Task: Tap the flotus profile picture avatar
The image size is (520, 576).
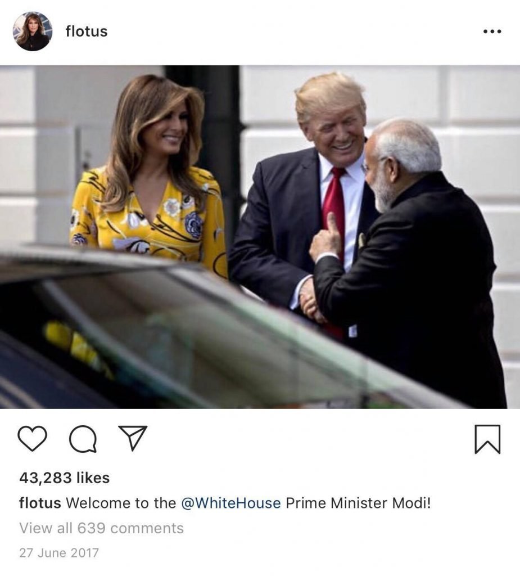Action: [x=33, y=31]
